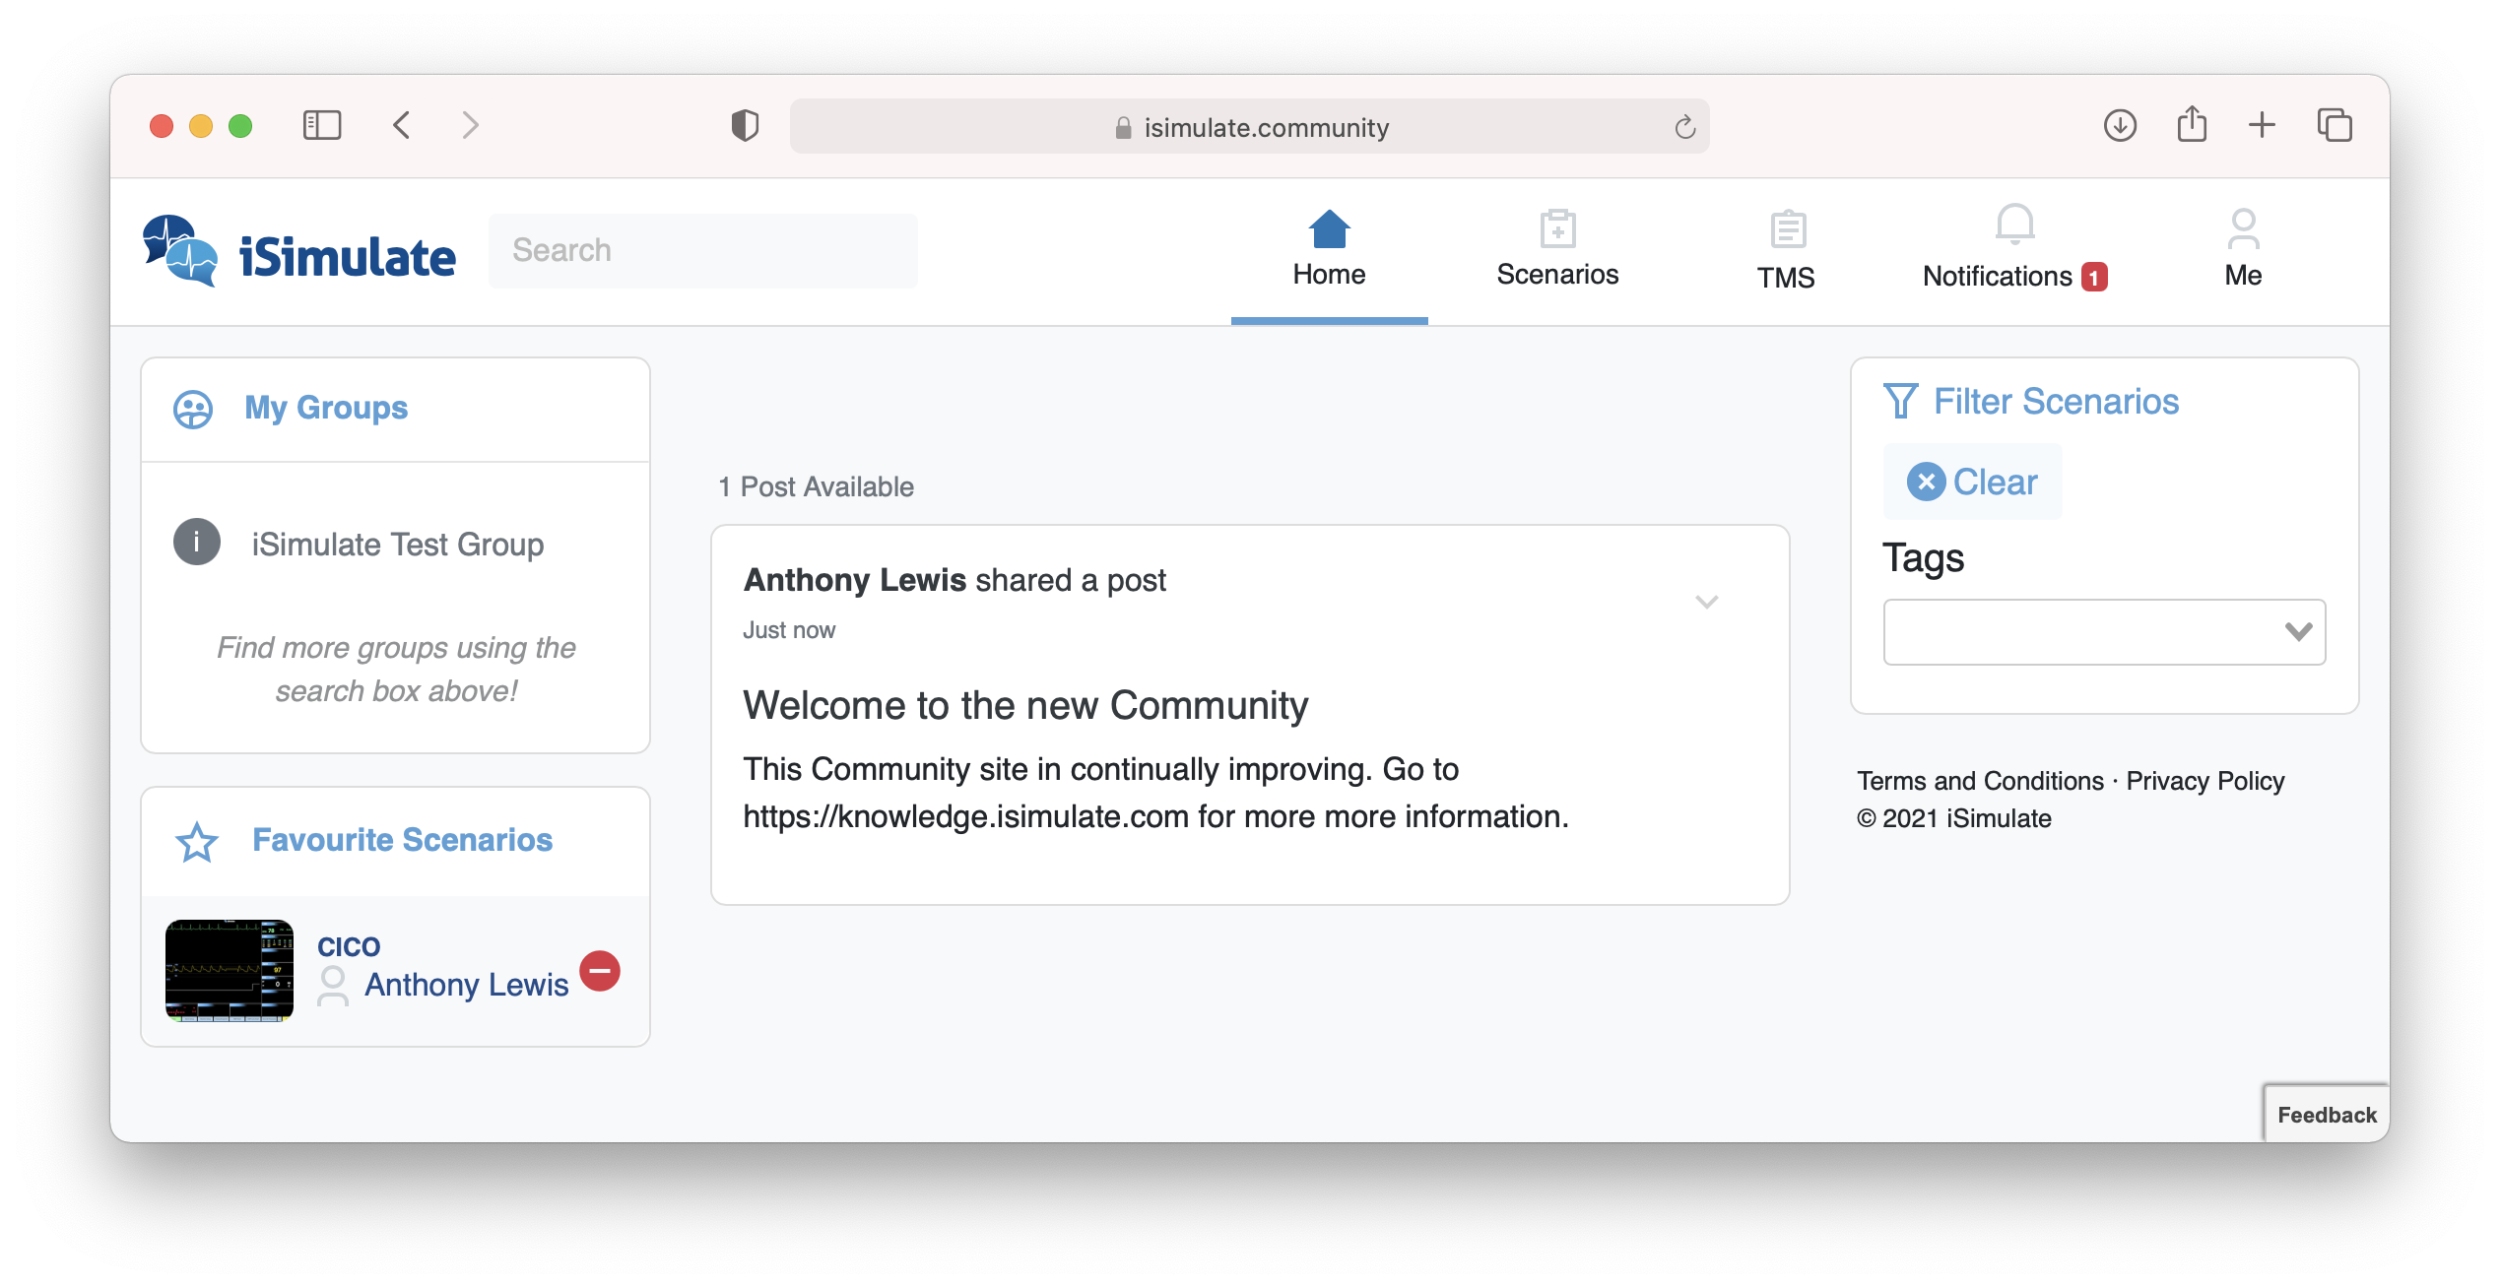Click the My Groups people icon
This screenshot has width=2500, height=1288.
click(195, 408)
